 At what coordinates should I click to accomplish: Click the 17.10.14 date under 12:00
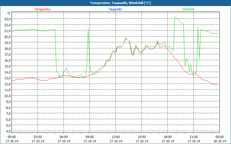(x=116, y=141)
